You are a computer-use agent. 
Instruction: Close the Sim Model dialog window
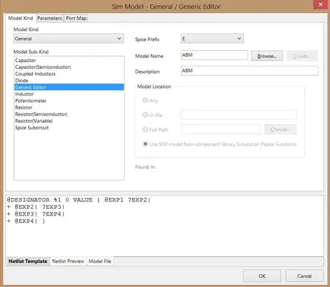tap(321, 4)
